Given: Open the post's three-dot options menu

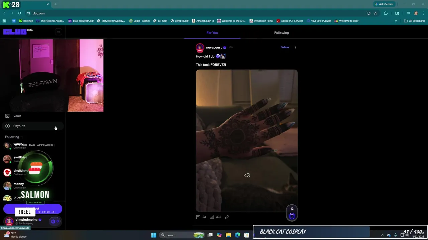Looking at the screenshot, I should (295, 48).
